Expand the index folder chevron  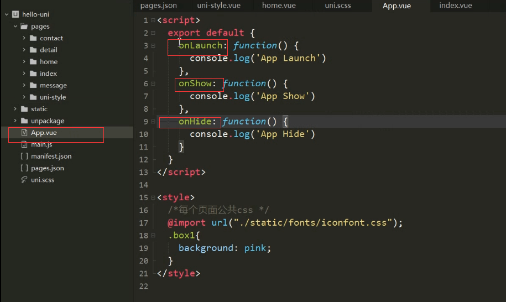point(24,73)
